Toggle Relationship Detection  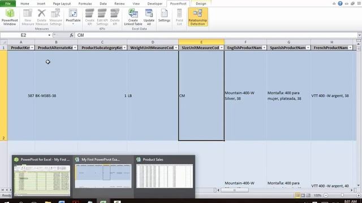click(x=197, y=17)
